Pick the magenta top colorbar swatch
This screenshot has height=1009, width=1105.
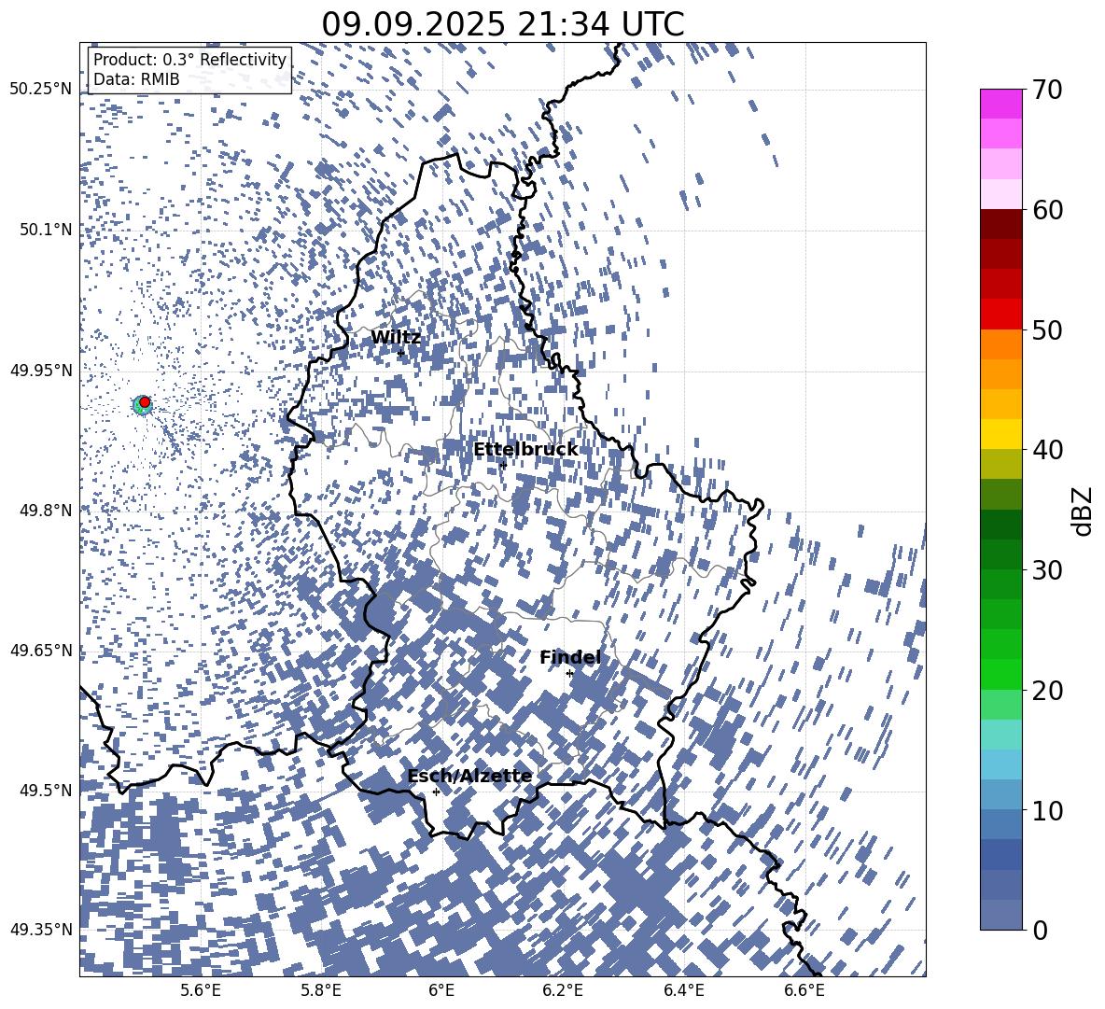click(1000, 105)
